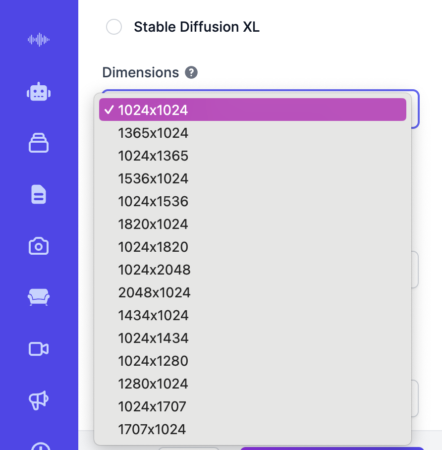Click the audio waveform sidebar icon
This screenshot has width=442, height=450.
click(39, 40)
